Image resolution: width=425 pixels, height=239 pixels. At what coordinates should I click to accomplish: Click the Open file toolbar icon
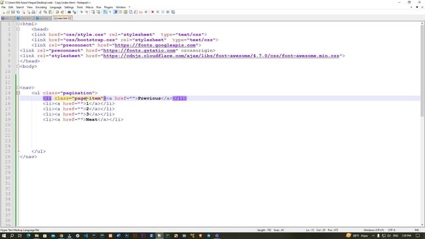8,12
